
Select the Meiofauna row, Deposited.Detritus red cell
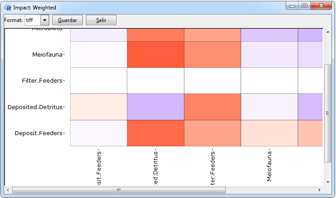coord(156,54)
